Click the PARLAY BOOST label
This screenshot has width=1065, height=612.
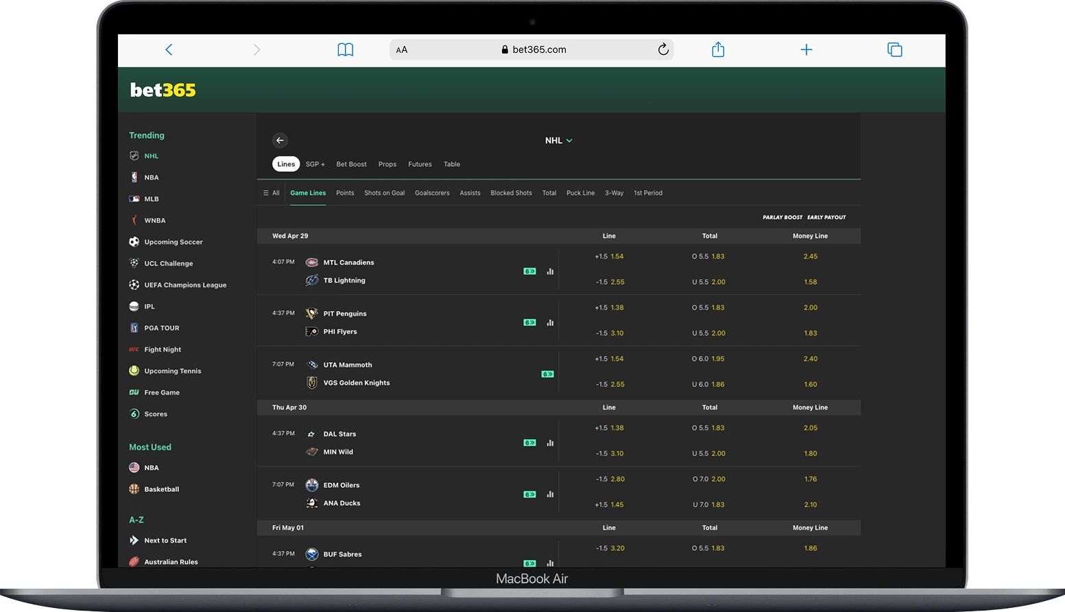[x=782, y=217]
